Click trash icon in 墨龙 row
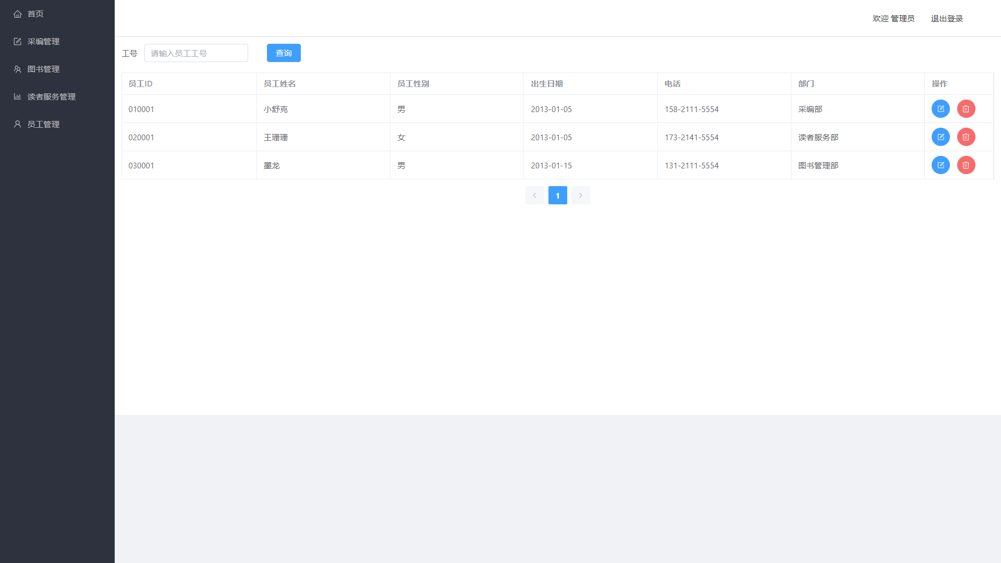Screen dimensions: 1001x563 pos(966,165)
